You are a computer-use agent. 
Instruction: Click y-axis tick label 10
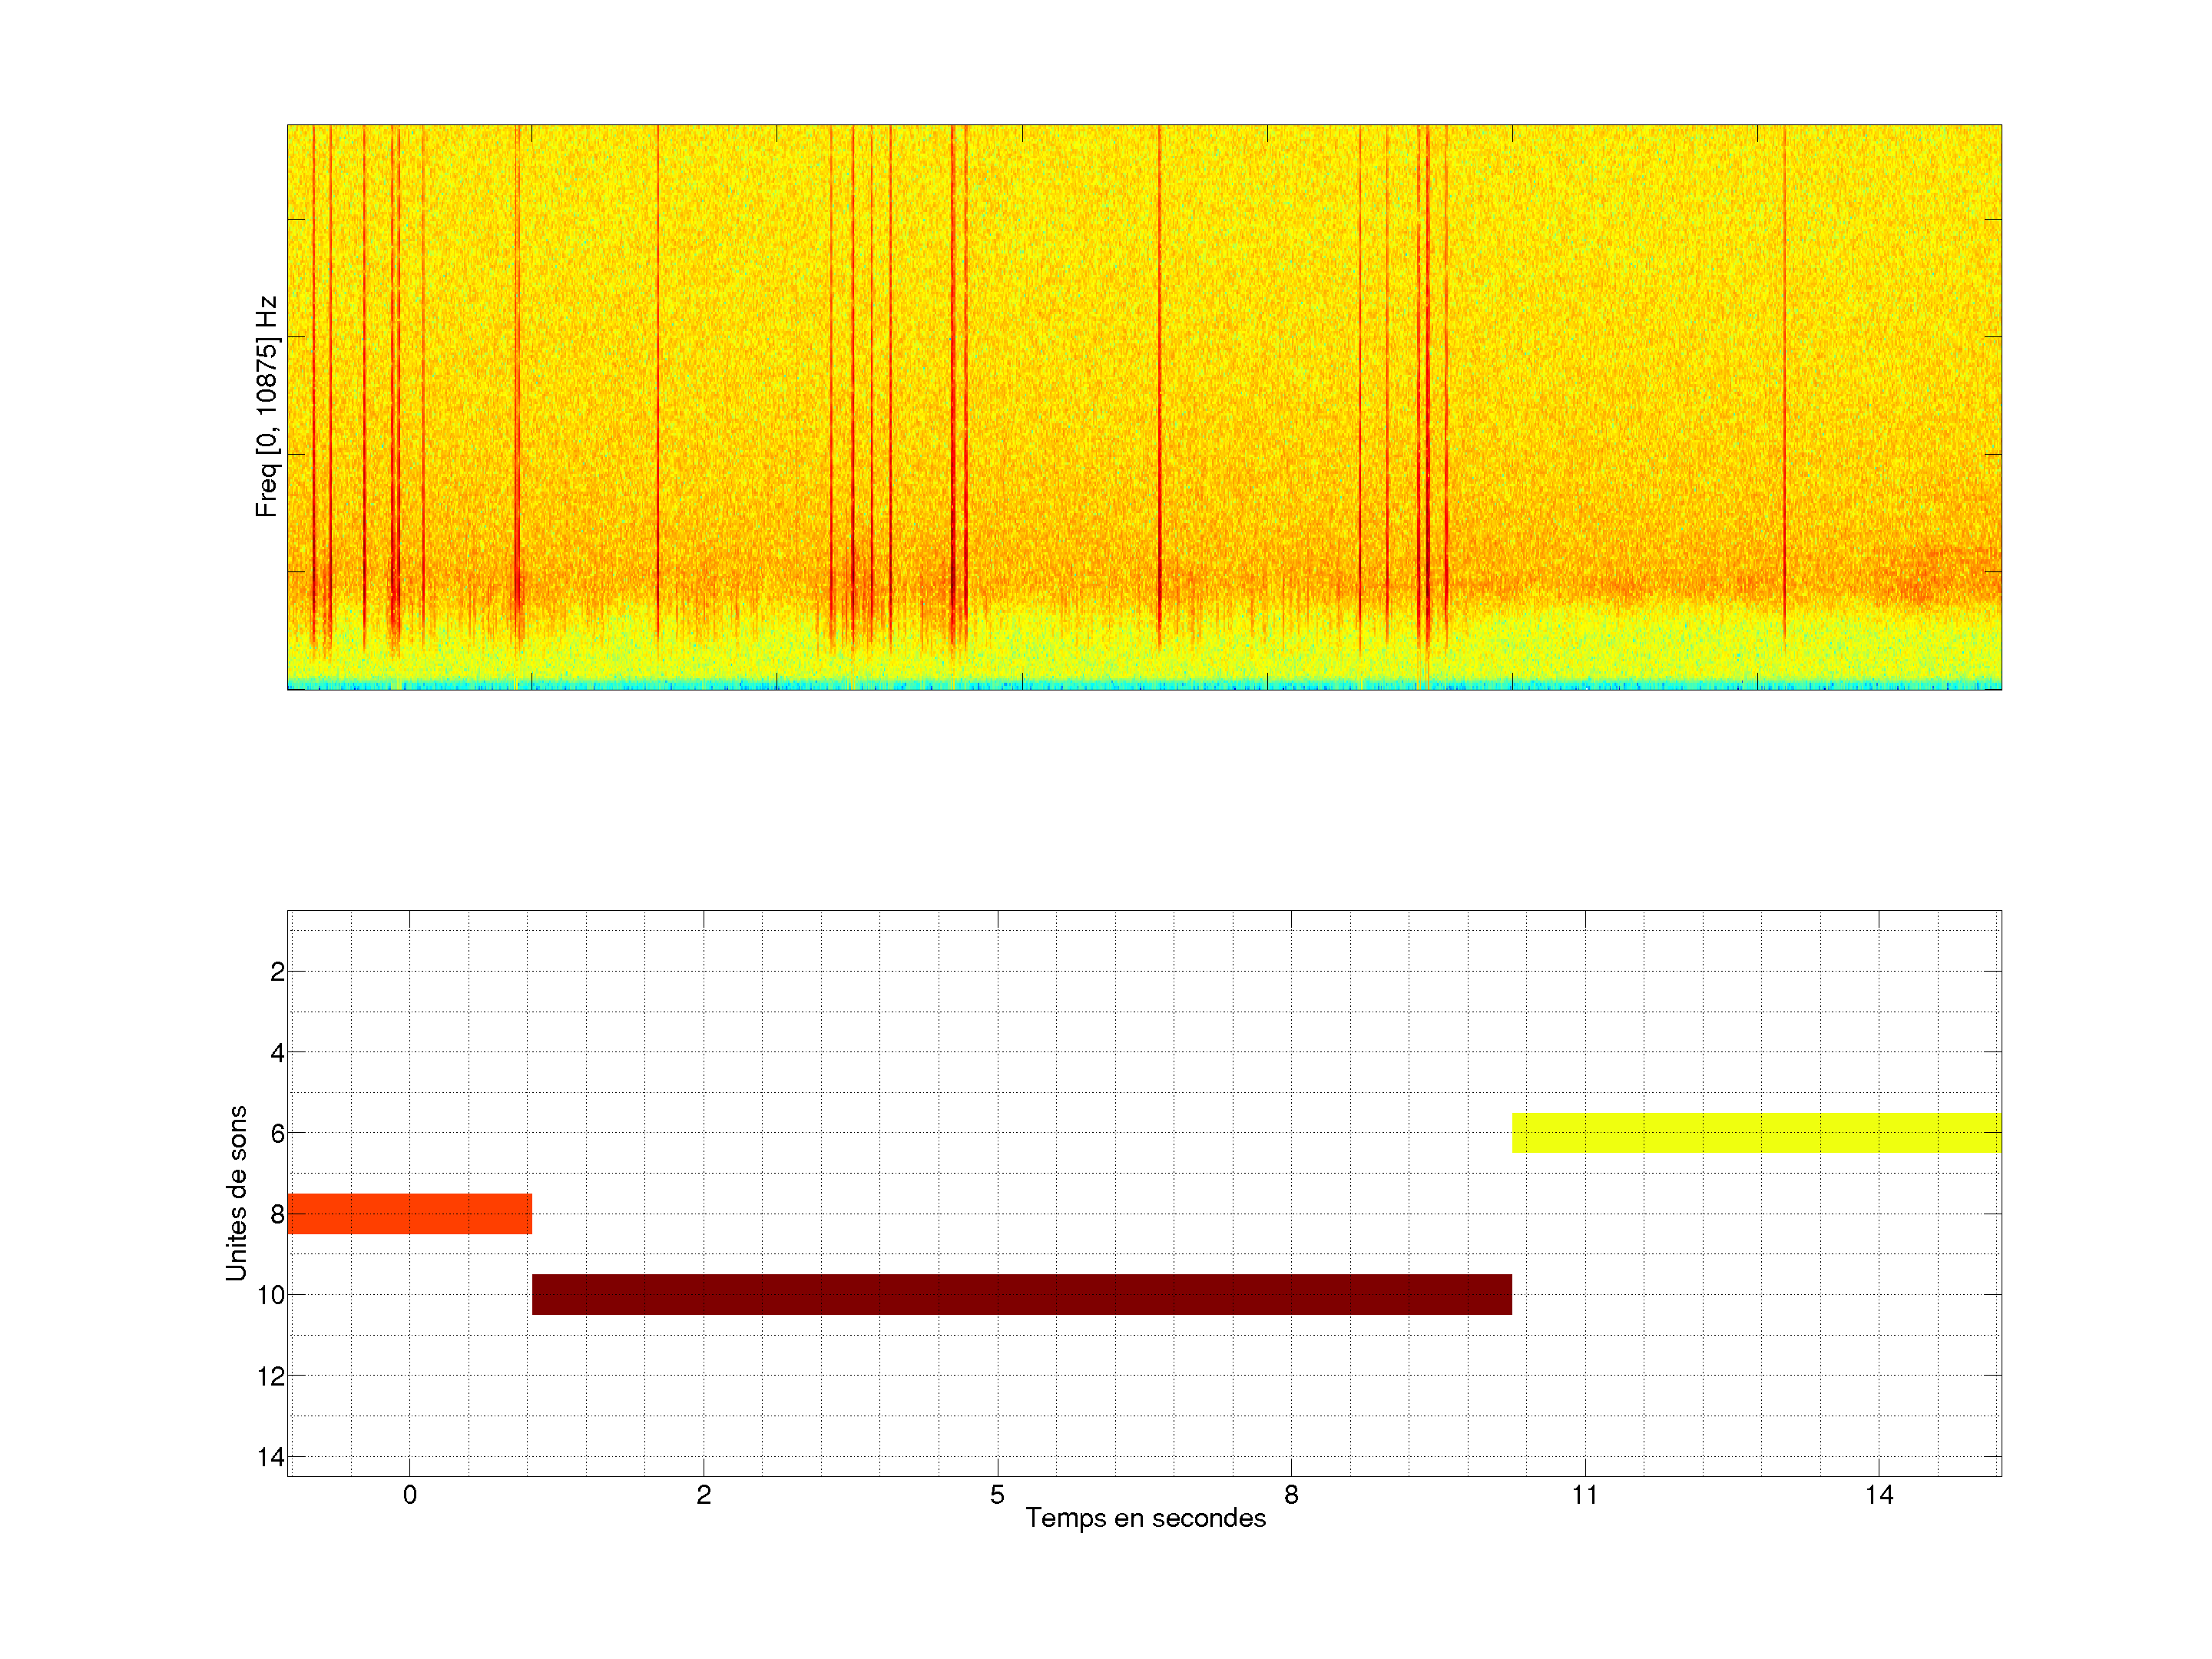(x=271, y=1295)
